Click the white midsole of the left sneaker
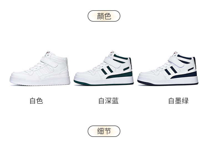Image resolution: width=208 pixels, height=148 pixels. pyautogui.click(x=40, y=81)
